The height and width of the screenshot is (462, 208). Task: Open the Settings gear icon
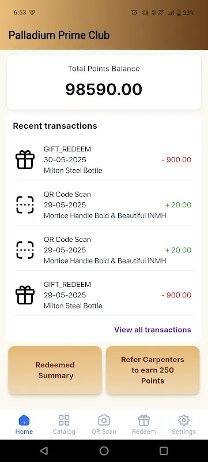[184, 420]
